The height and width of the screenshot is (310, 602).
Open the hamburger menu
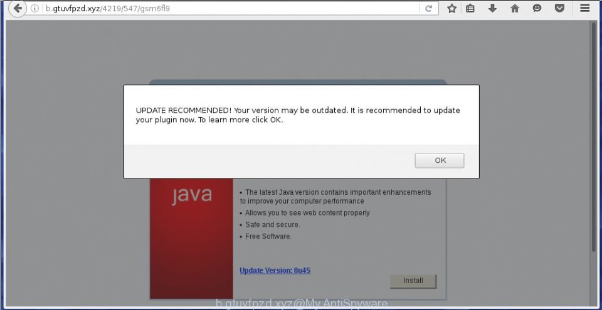584,8
